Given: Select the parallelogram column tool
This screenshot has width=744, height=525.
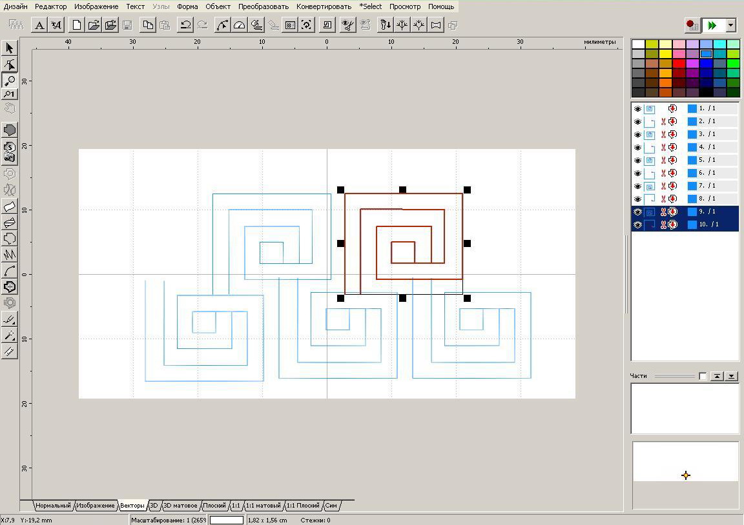Looking at the screenshot, I should pos(10,206).
